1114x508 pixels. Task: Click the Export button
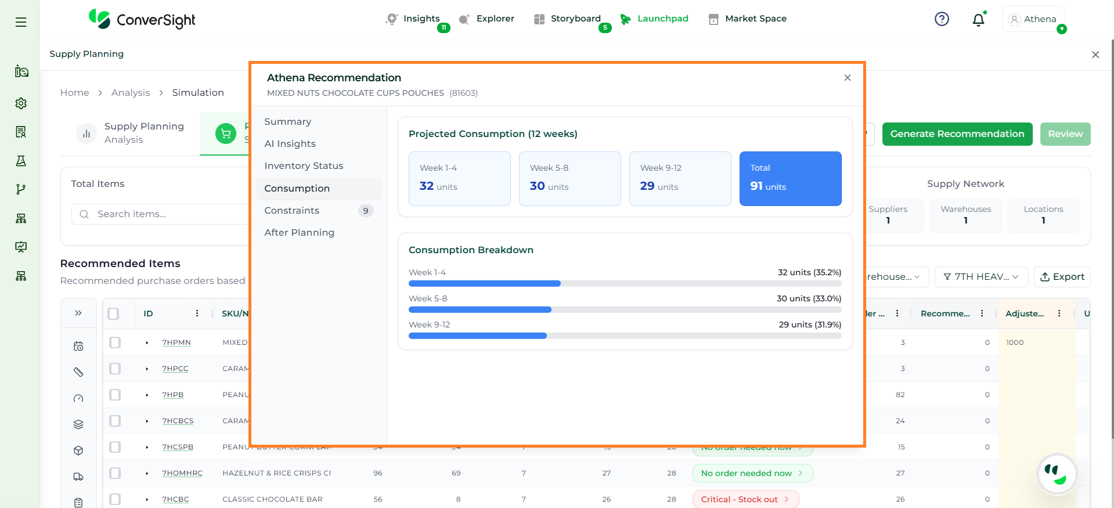[x=1062, y=277]
